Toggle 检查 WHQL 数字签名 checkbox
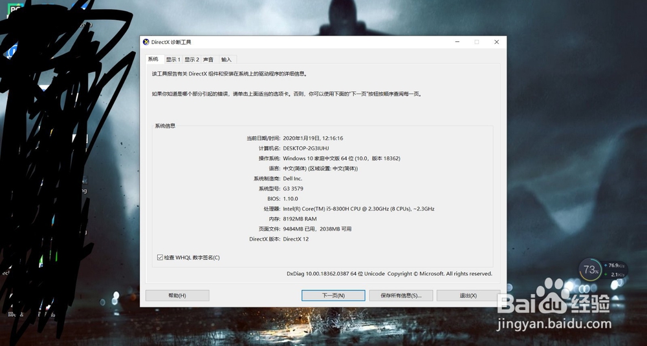The height and width of the screenshot is (346, 647). (160, 258)
